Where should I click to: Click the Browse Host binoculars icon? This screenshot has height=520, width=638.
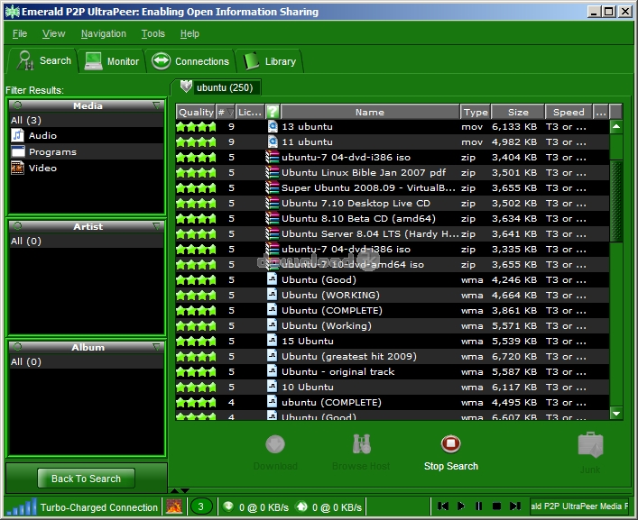(x=361, y=444)
